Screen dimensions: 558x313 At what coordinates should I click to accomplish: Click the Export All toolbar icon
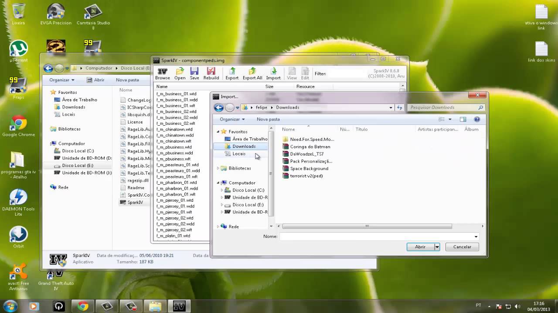click(x=252, y=73)
